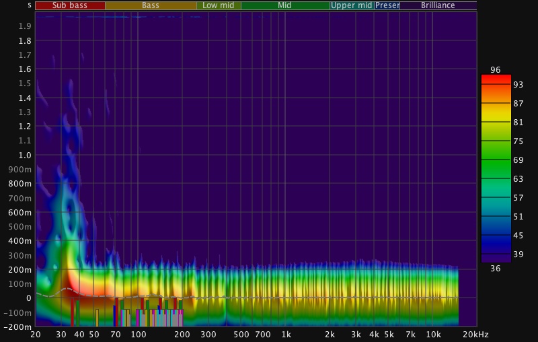The height and width of the screenshot is (342, 538).
Task: Select the Brilliance frequency band label
Action: [438, 5]
